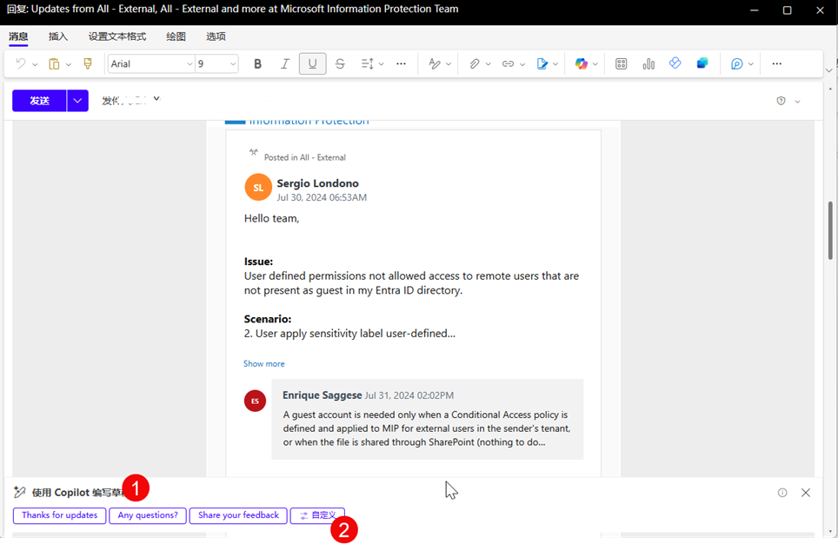Activate the Format Painter brush

88,64
